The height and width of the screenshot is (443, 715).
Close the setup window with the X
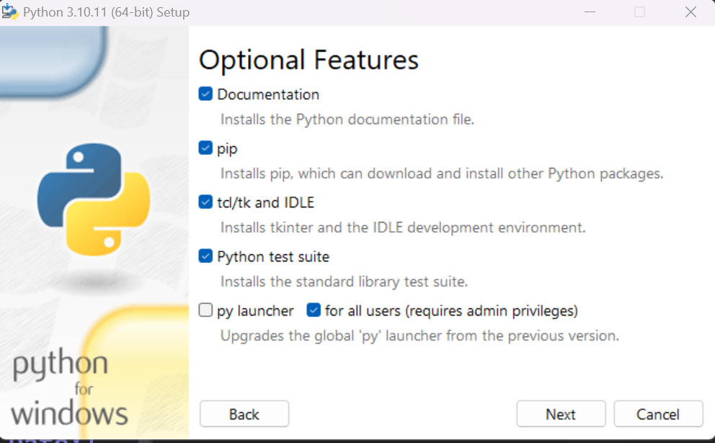(690, 12)
